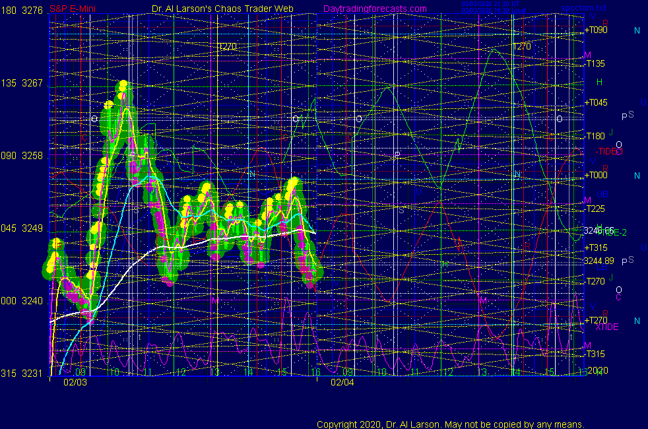Click the blue 'UB' label on the right
The image size is (648, 429).
click(602, 194)
